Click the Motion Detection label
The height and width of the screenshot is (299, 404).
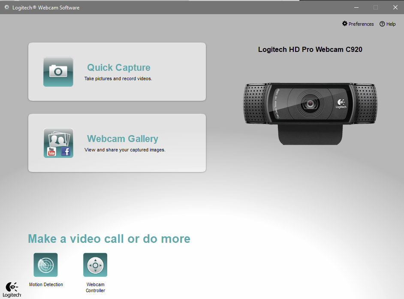point(46,284)
